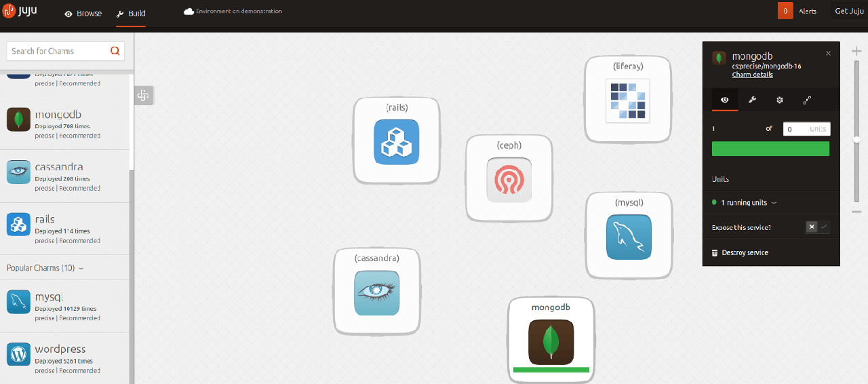Viewport: 868px width, 384px height.
Task: Show the overview eye tab in inspector
Action: click(725, 100)
